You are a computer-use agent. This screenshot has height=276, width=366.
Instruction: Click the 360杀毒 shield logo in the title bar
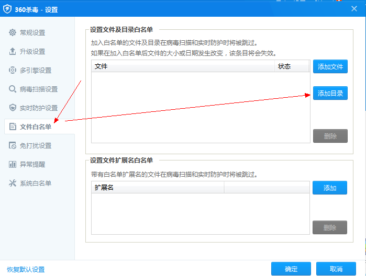pos(8,9)
